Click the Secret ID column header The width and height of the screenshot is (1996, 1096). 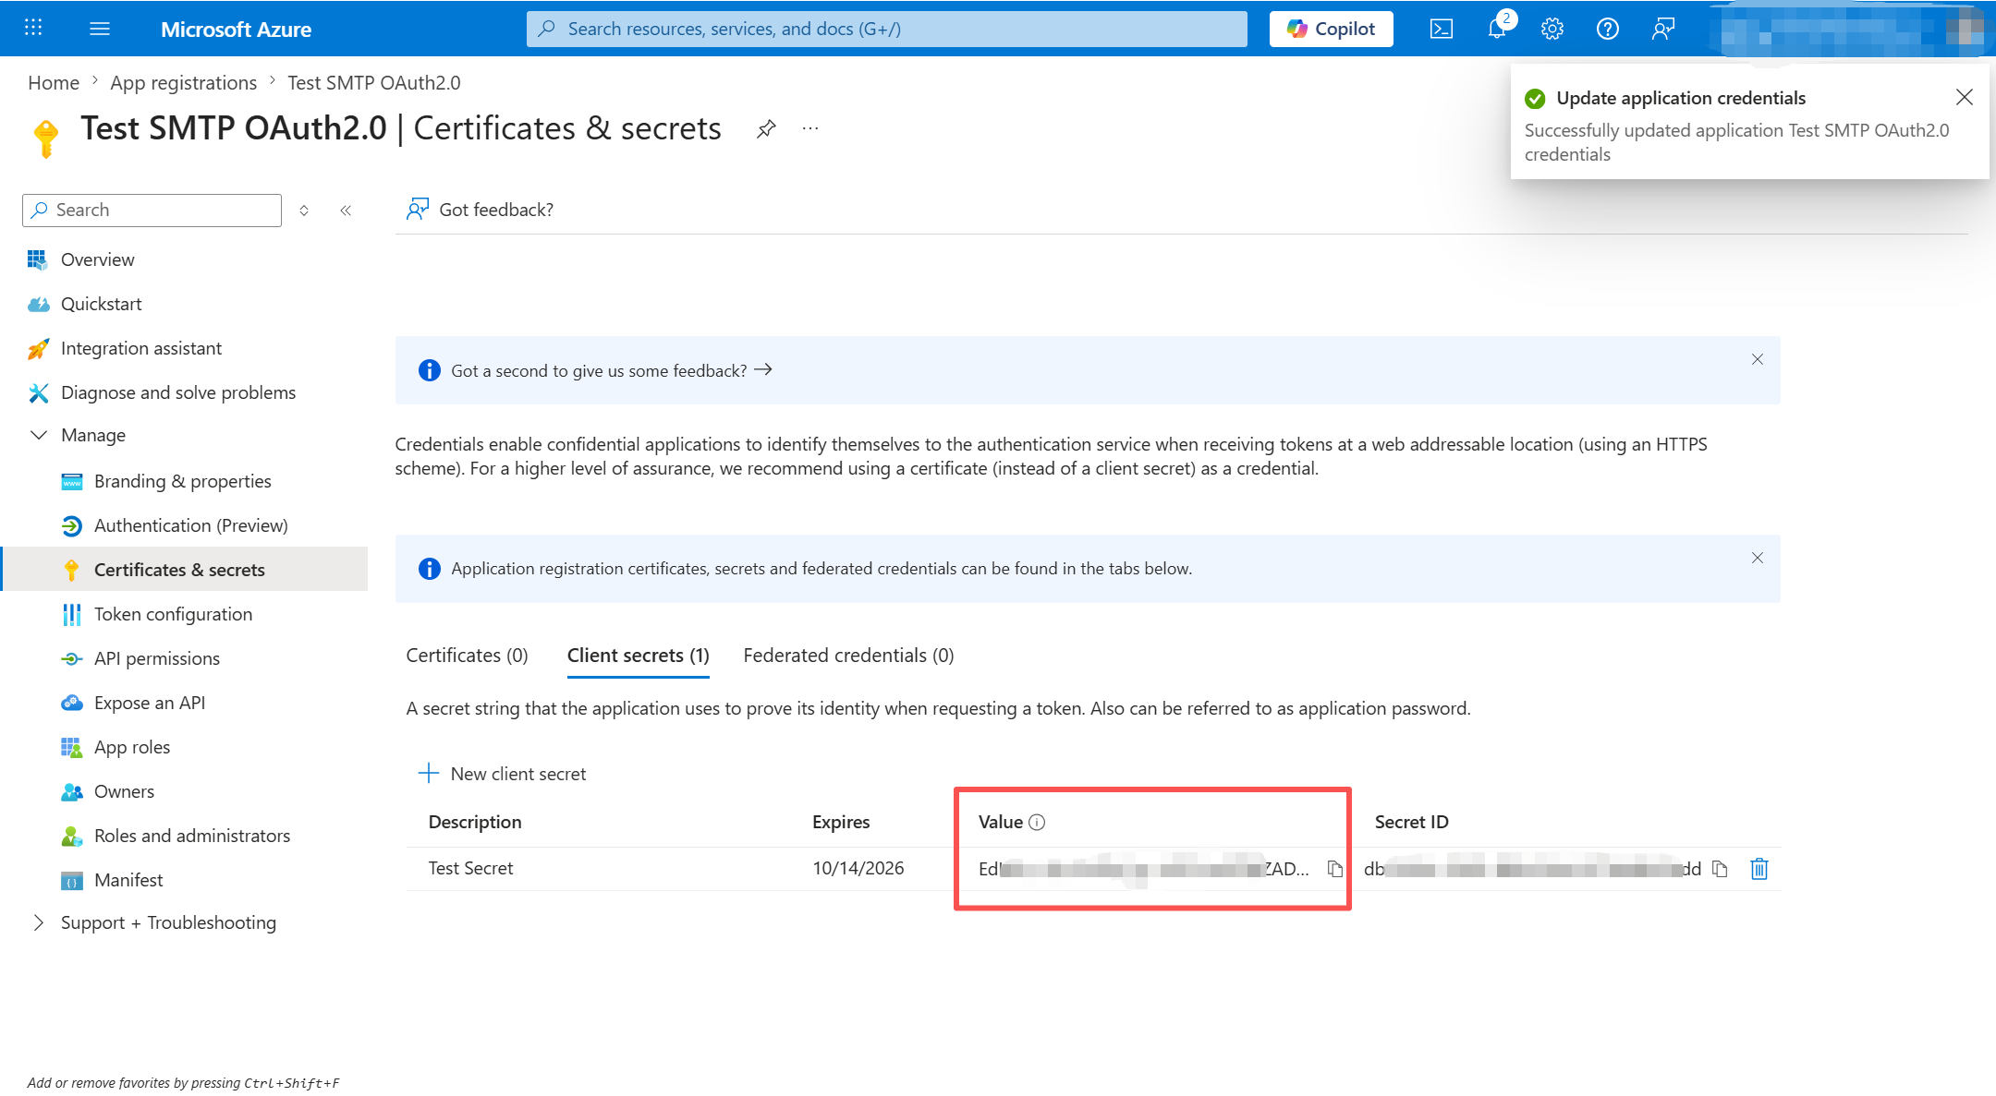[x=1411, y=823]
